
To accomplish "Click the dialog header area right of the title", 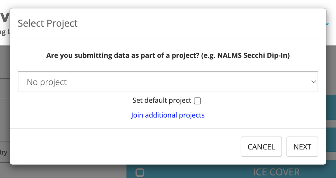I will point(196,23).
